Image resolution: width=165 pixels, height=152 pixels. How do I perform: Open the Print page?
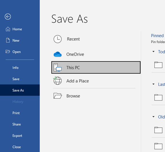(20, 113)
